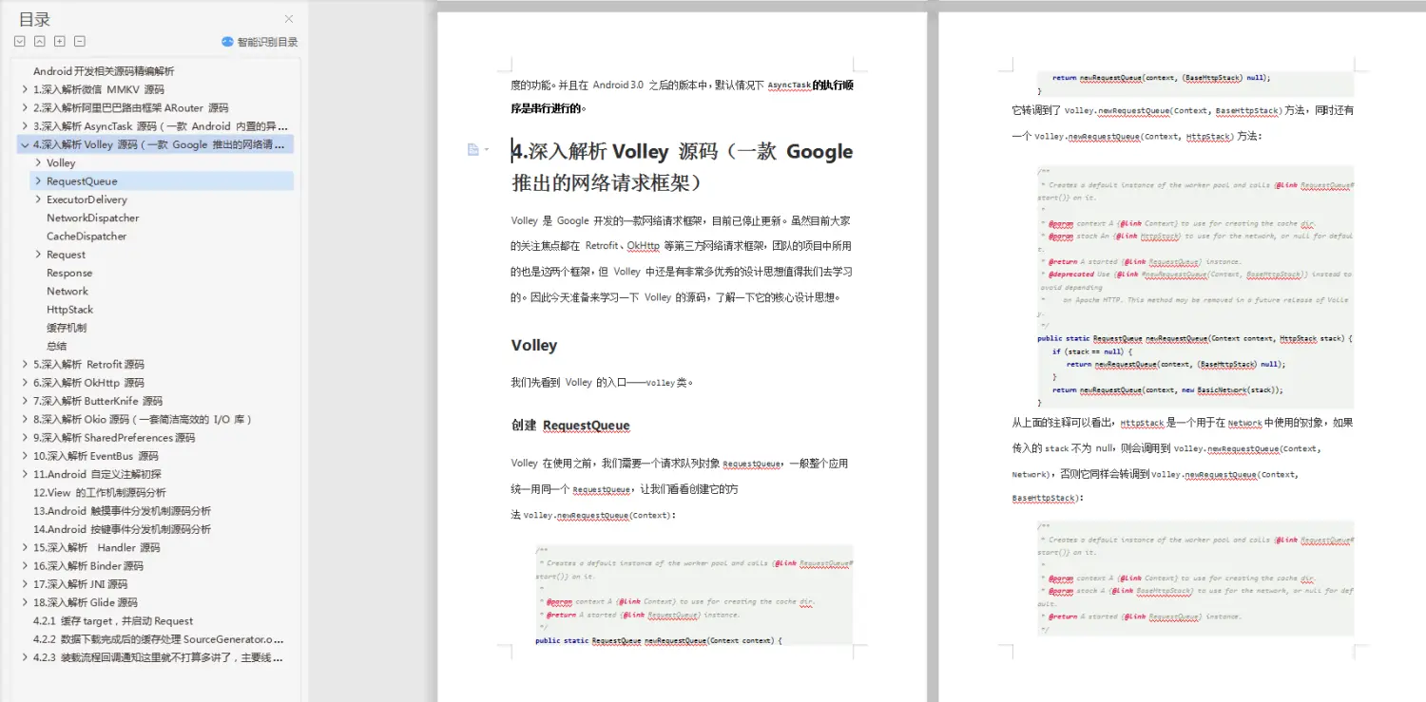Expand the 9.深入解析 SharedPreferences 源码 chevron
This screenshot has height=702, width=1426.
[x=25, y=438]
